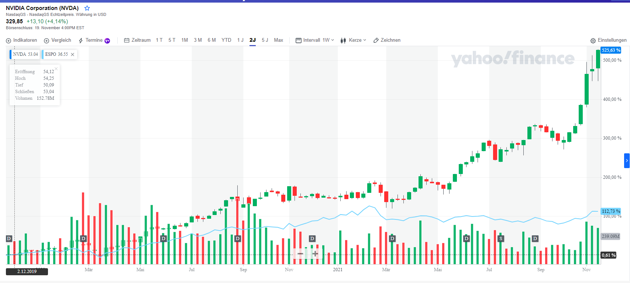The height and width of the screenshot is (283, 630).
Task: Click the D dividend marker near Mär 2020
Action: point(83,239)
